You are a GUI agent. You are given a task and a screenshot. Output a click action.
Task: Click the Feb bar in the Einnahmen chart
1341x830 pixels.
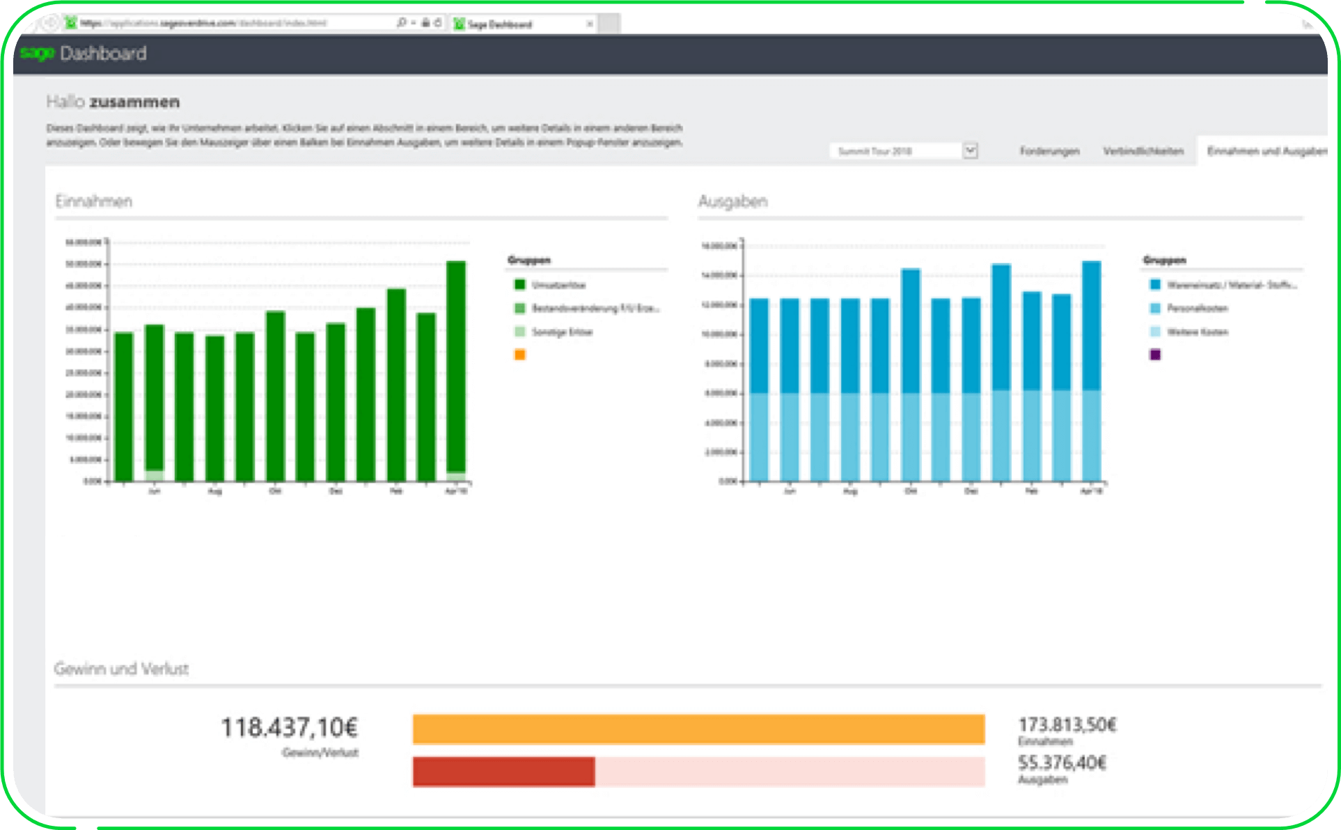click(396, 385)
